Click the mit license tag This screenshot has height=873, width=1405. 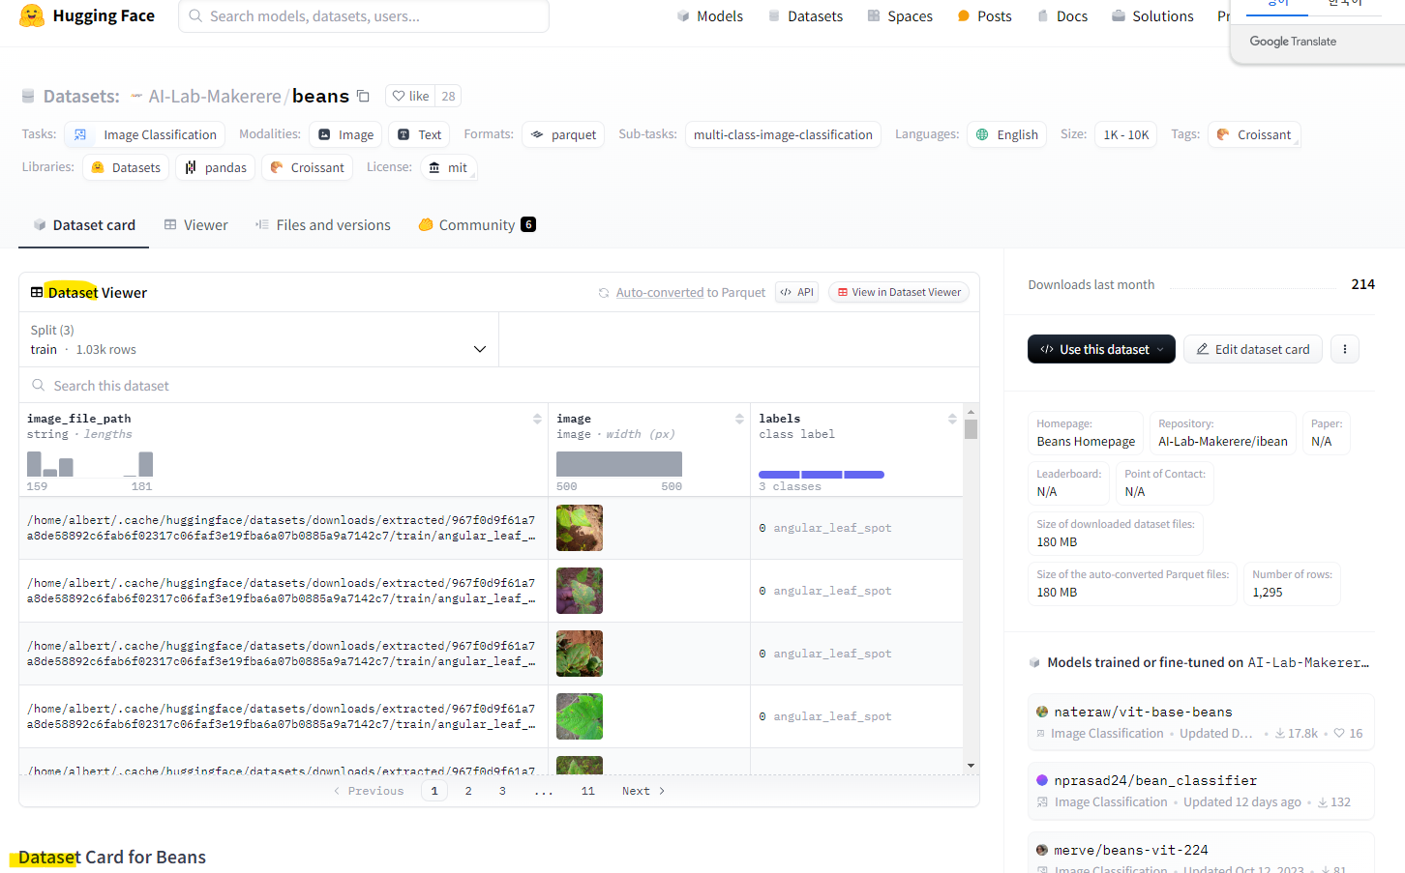pyautogui.click(x=448, y=167)
